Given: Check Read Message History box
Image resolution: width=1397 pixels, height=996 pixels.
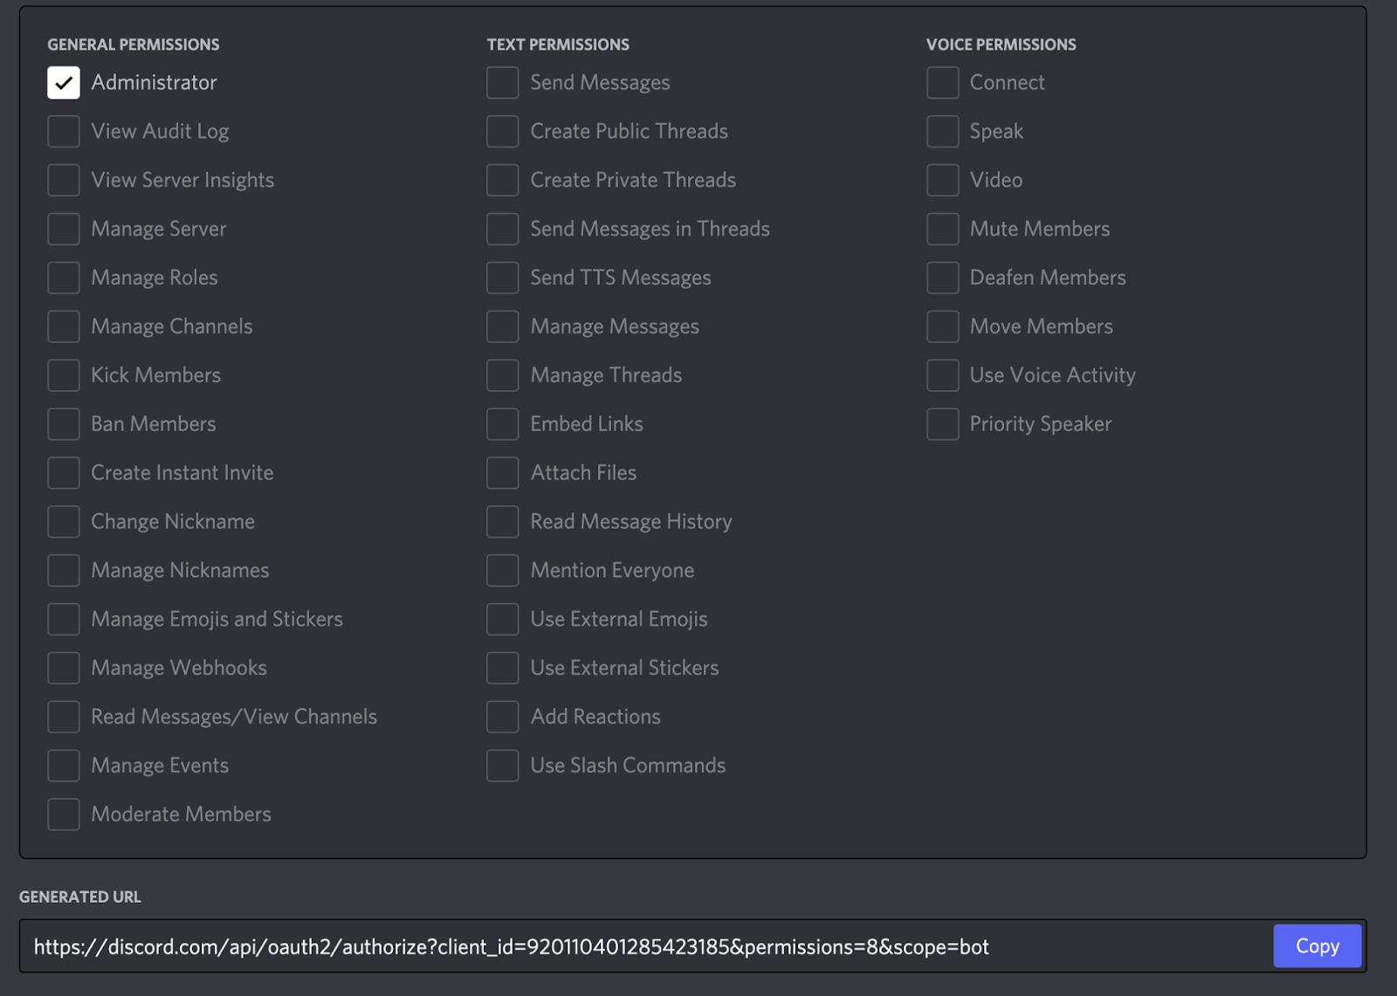Looking at the screenshot, I should point(503,522).
